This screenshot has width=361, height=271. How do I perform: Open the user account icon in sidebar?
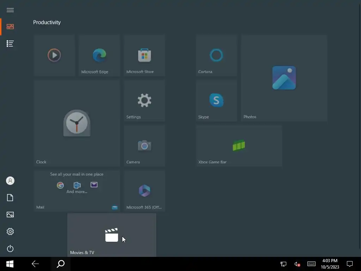point(10,181)
